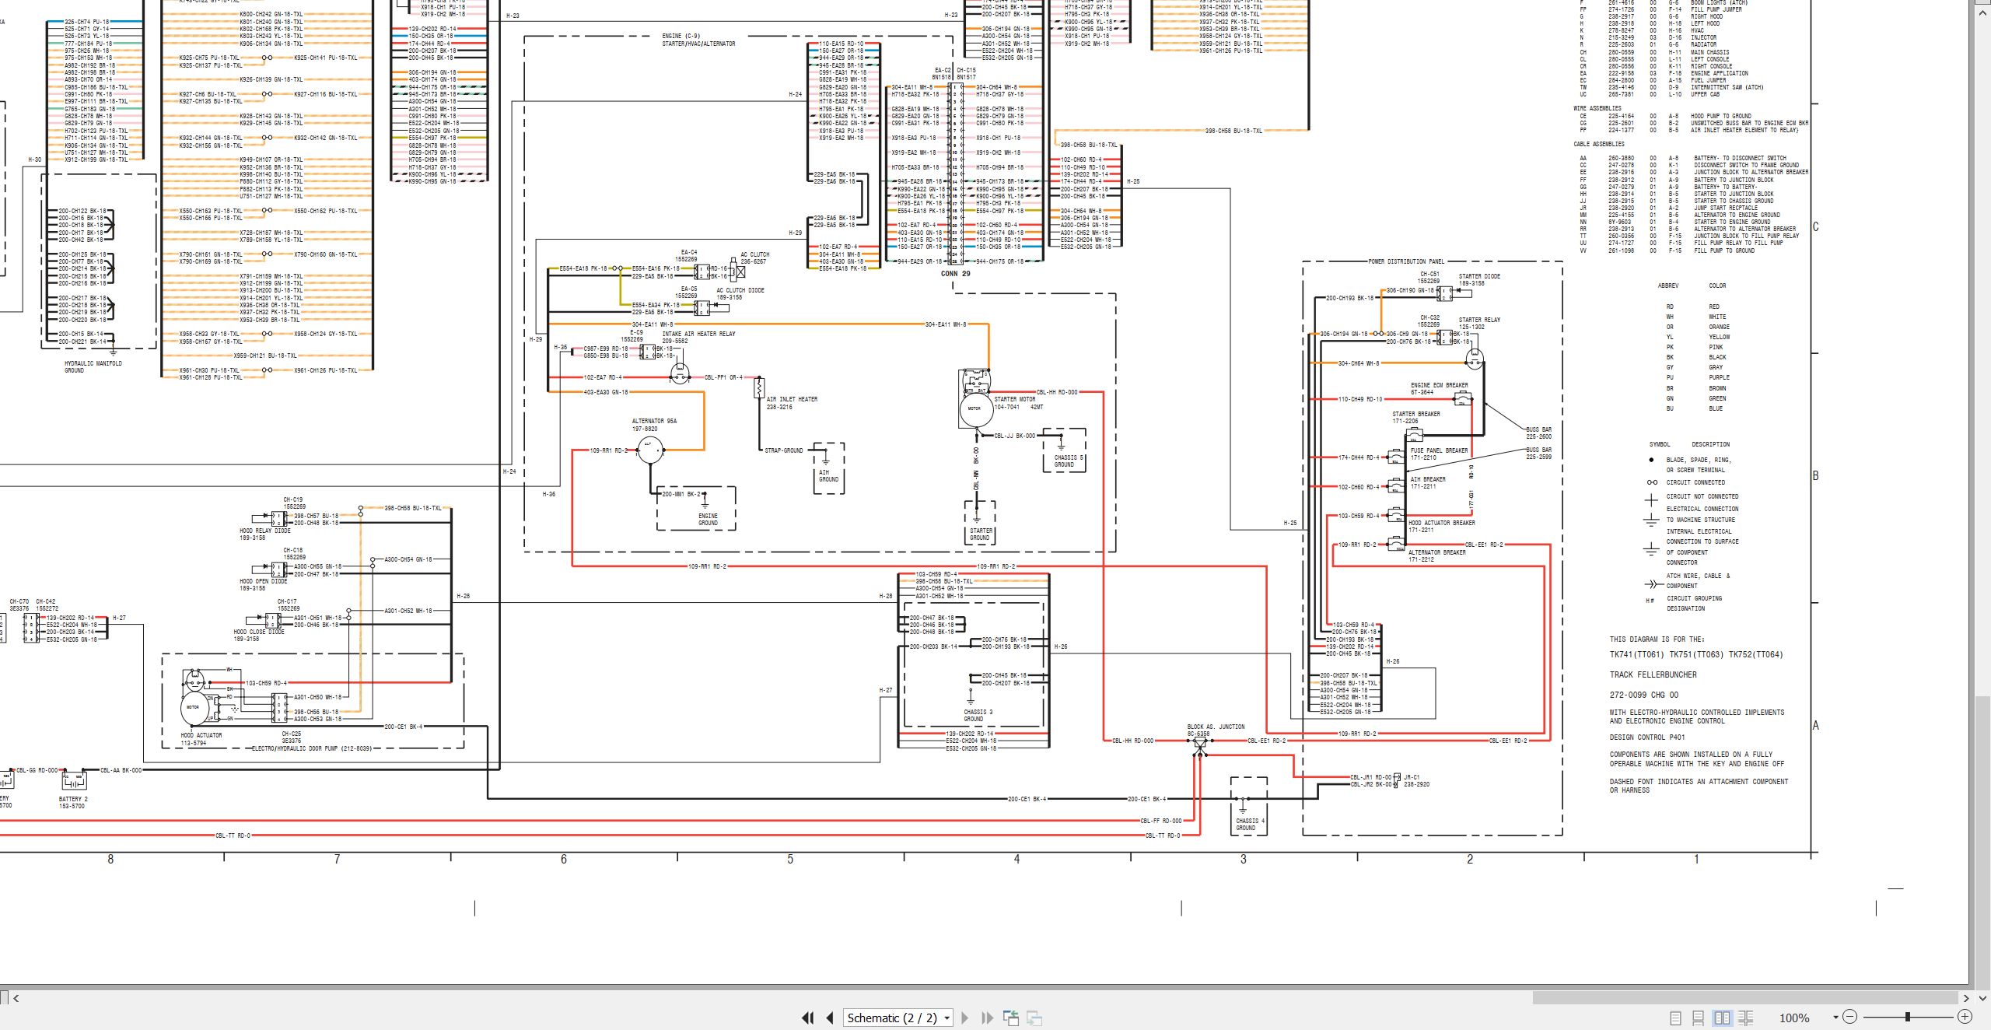
Task: Click the previous view navigation icon
Action: click(1011, 1018)
